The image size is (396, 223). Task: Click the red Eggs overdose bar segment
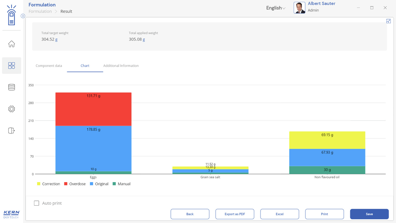[93, 109]
